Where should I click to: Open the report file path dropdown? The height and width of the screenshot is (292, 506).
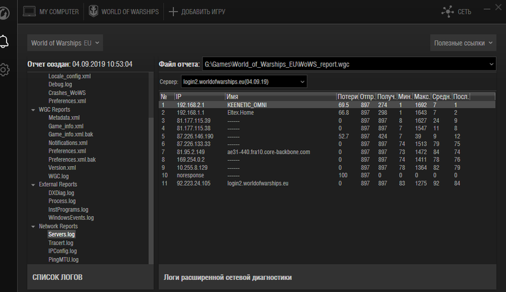(x=349, y=64)
